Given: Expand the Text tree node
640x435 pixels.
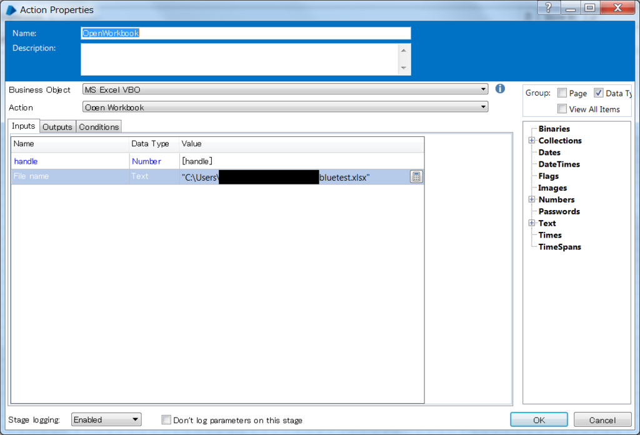Looking at the screenshot, I should (x=531, y=223).
